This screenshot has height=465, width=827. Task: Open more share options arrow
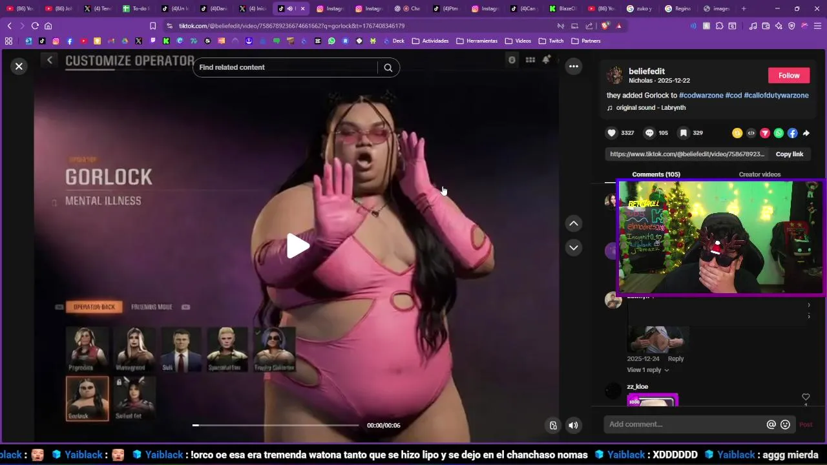806,133
